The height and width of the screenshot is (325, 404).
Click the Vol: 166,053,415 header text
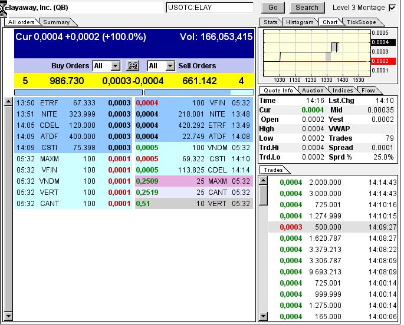click(x=216, y=37)
